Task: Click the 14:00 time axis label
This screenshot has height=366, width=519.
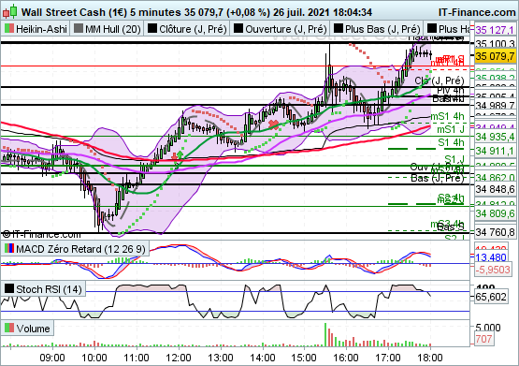Action: pyautogui.click(x=263, y=359)
